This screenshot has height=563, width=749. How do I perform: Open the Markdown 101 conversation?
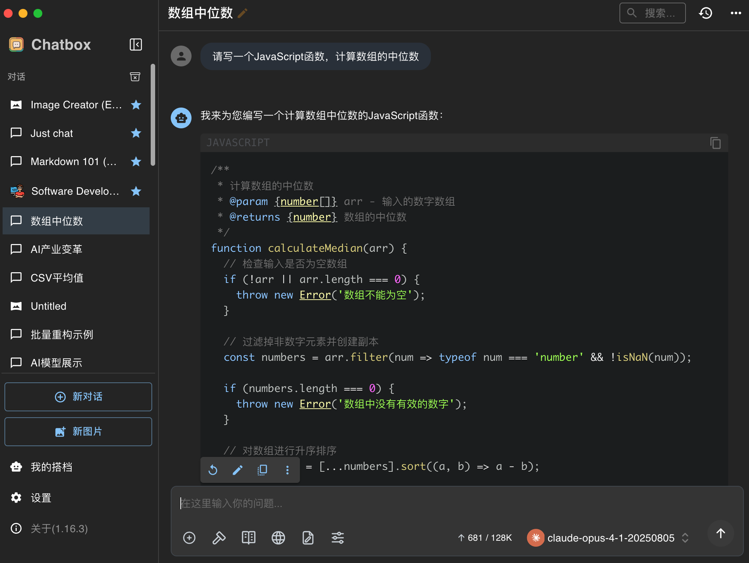76,161
